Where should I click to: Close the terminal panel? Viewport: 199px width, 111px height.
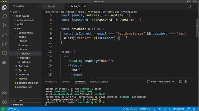[195, 82]
